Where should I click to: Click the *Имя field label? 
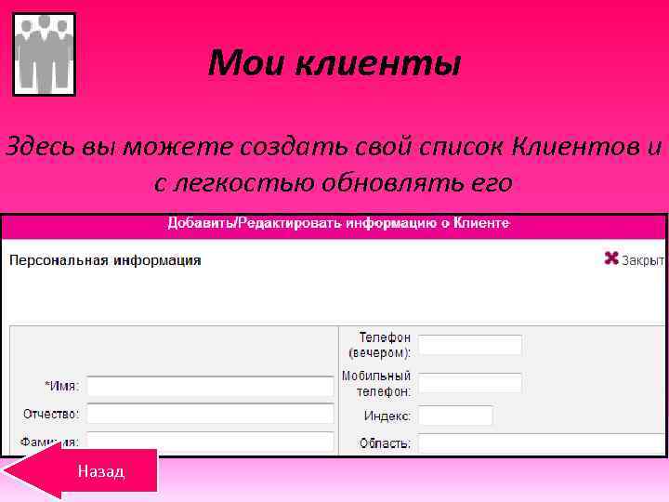[x=62, y=386]
